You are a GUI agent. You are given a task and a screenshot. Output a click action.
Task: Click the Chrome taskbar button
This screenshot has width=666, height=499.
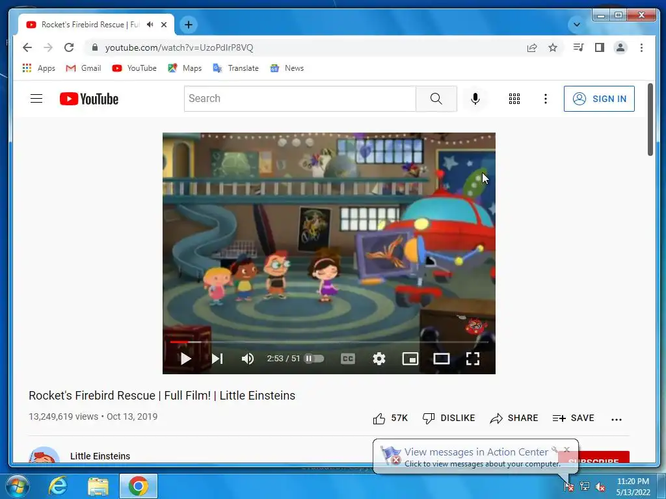click(139, 486)
